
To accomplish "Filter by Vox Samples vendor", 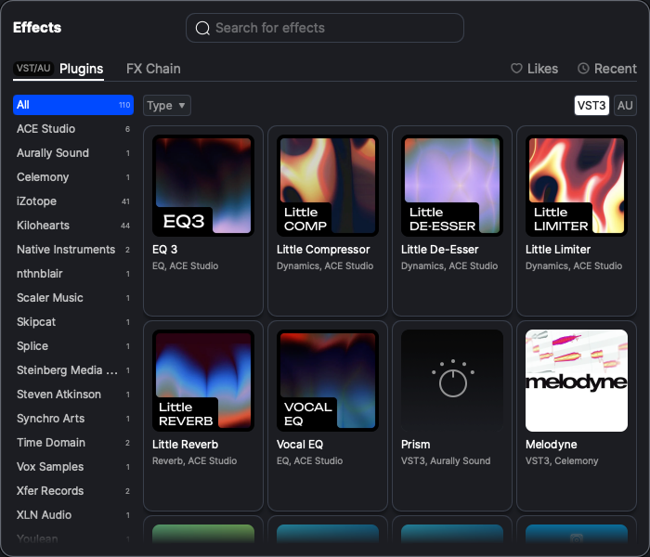I will click(x=73, y=467).
